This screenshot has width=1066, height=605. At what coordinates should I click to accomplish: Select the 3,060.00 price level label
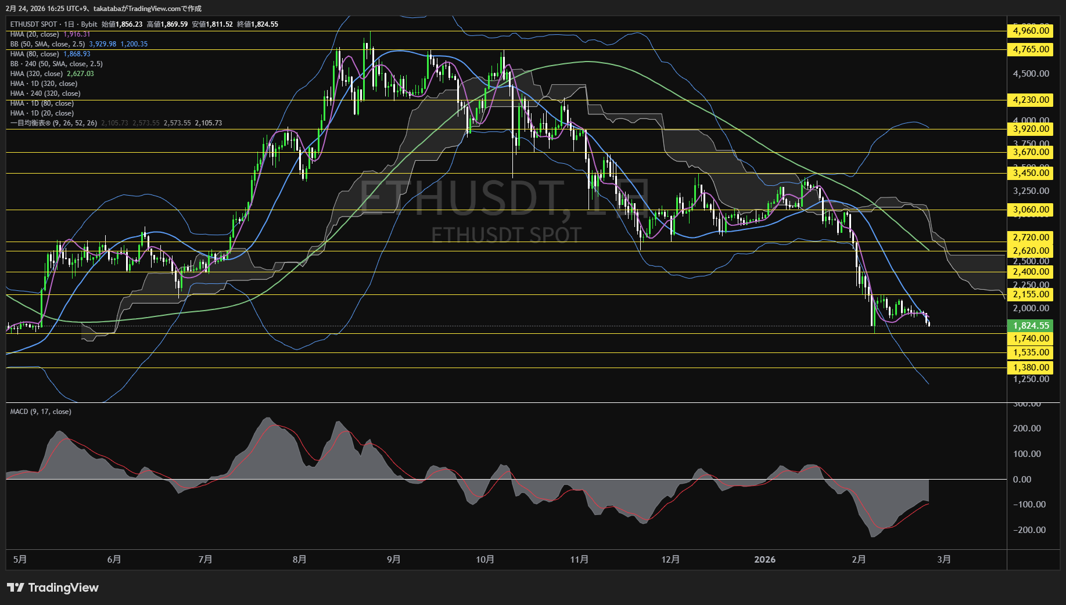coord(1031,210)
